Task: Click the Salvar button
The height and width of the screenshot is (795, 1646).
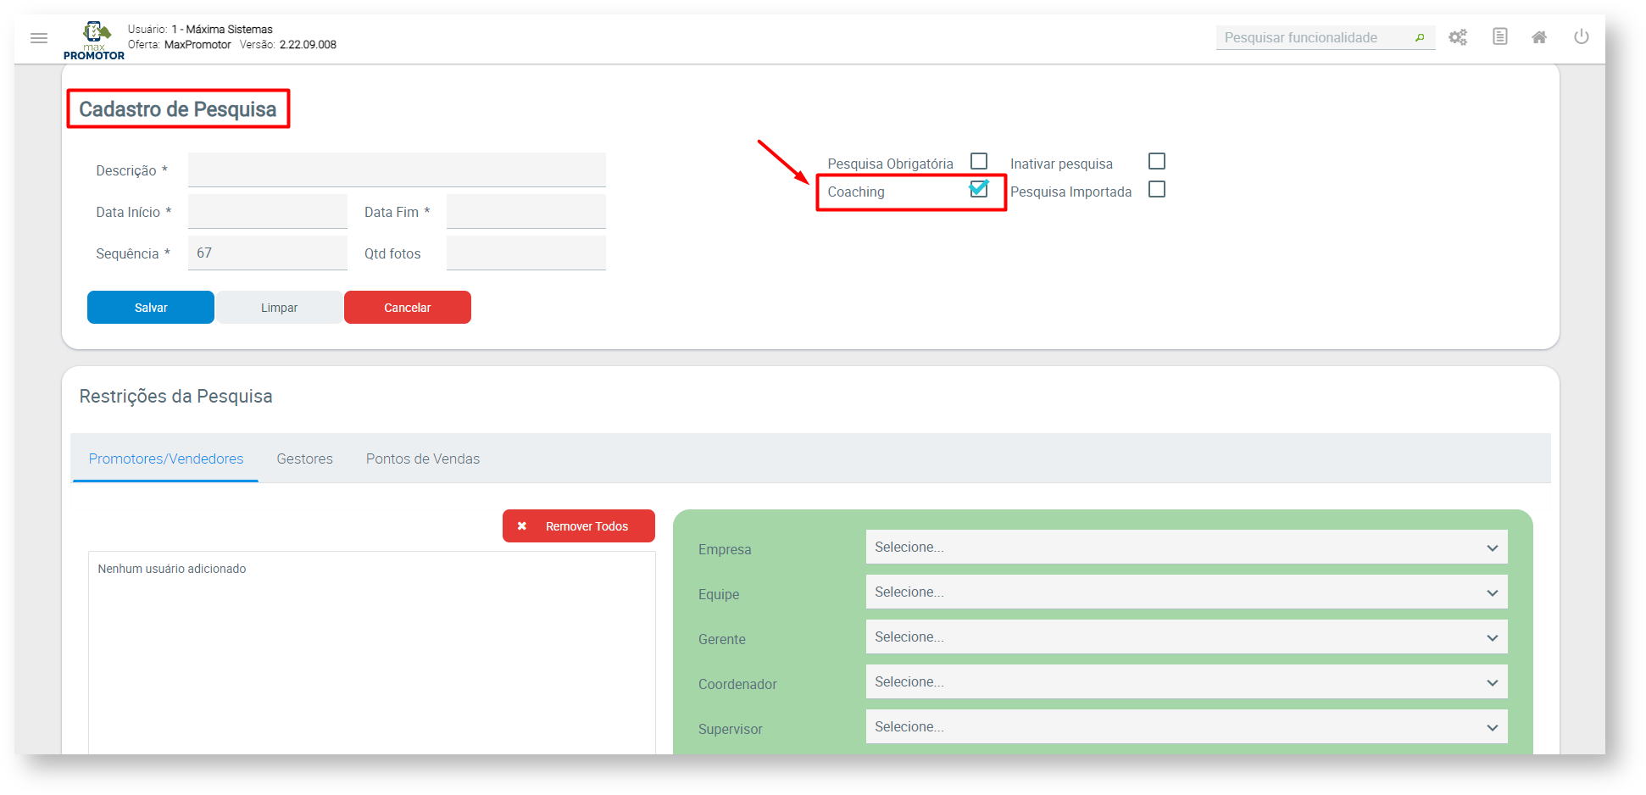Action: click(151, 308)
